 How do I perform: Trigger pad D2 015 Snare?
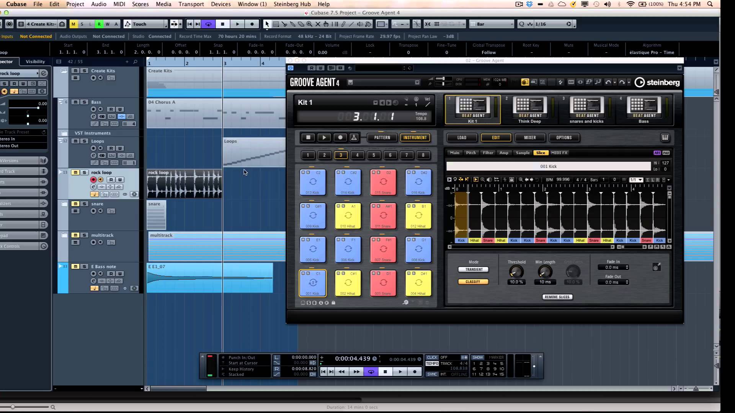click(383, 182)
